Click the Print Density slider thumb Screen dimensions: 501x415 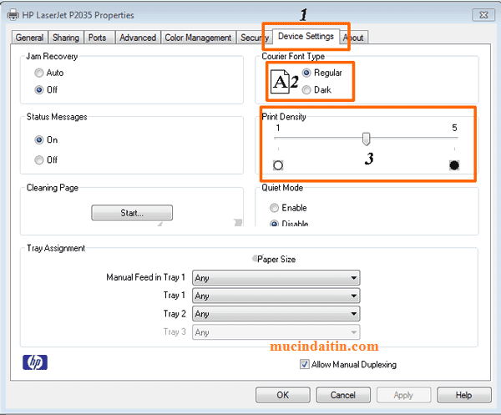(367, 139)
